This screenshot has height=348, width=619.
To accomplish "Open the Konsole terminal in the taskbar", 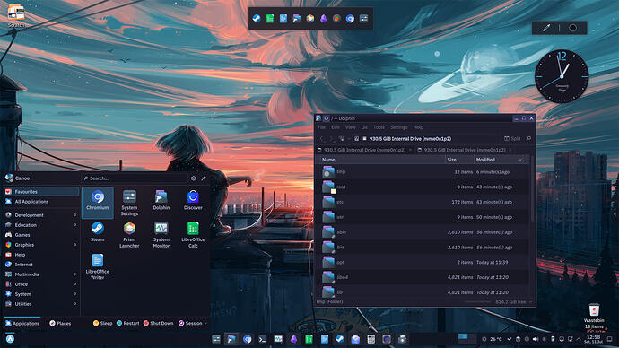I will tap(263, 339).
